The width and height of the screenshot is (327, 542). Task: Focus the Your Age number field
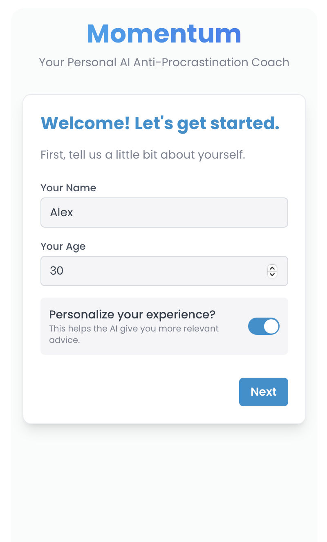click(155, 271)
